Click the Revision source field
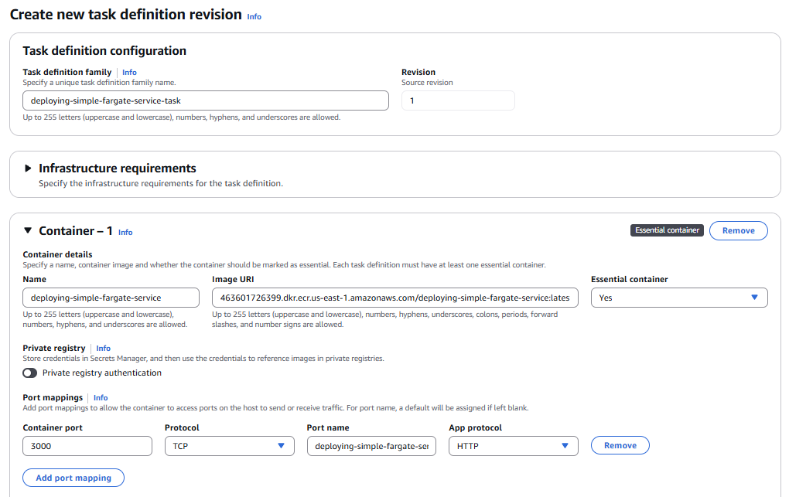 (x=458, y=100)
